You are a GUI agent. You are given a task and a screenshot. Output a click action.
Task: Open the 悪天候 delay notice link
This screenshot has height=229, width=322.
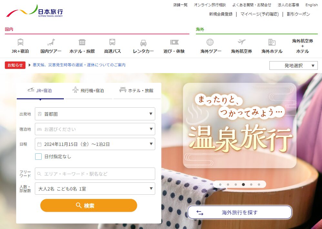click(x=79, y=65)
